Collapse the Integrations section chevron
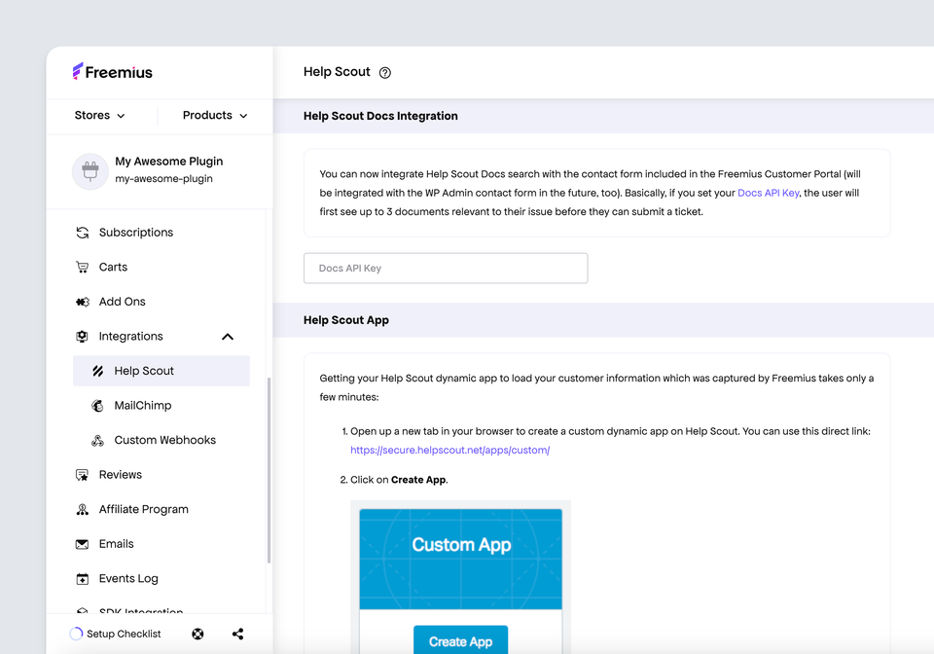 pyautogui.click(x=228, y=337)
